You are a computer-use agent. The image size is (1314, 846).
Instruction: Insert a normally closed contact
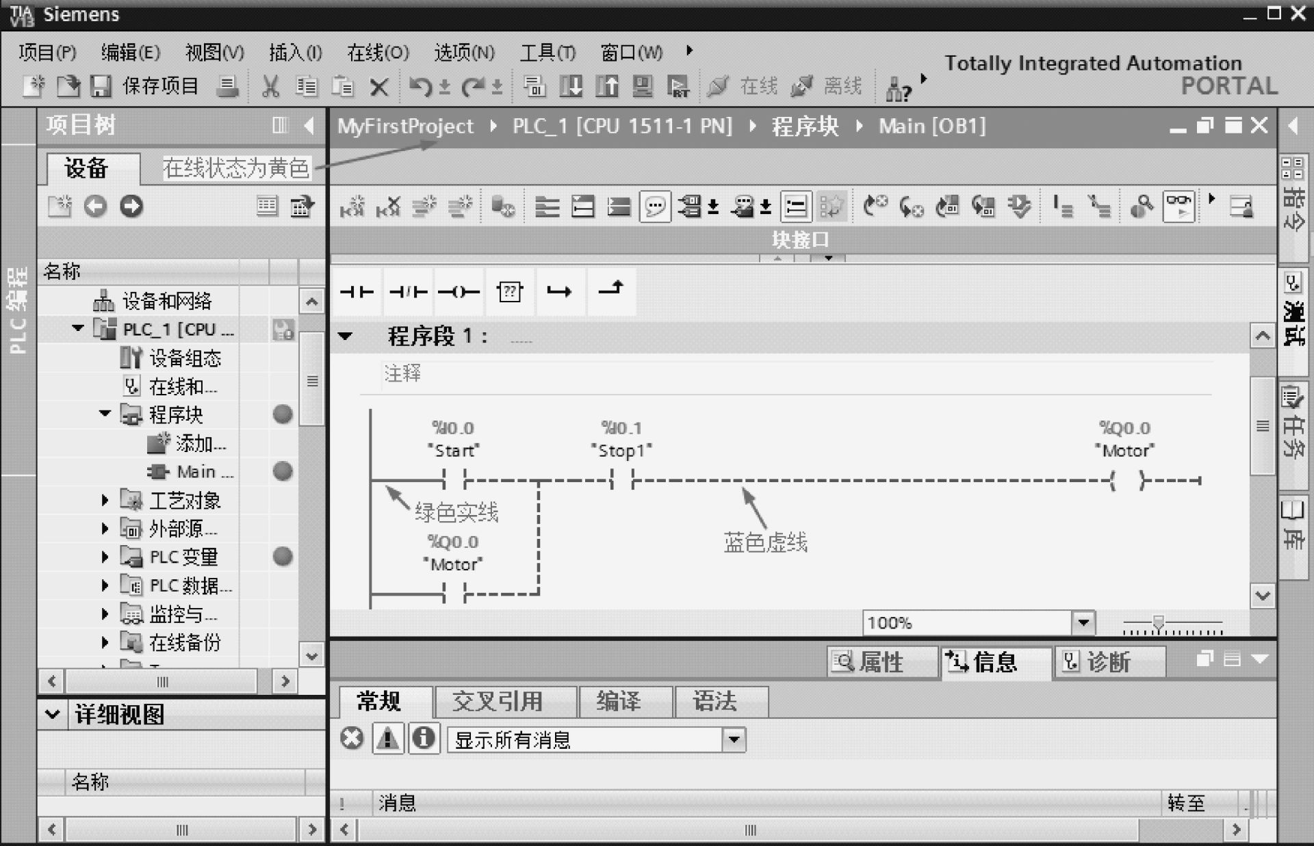(408, 292)
